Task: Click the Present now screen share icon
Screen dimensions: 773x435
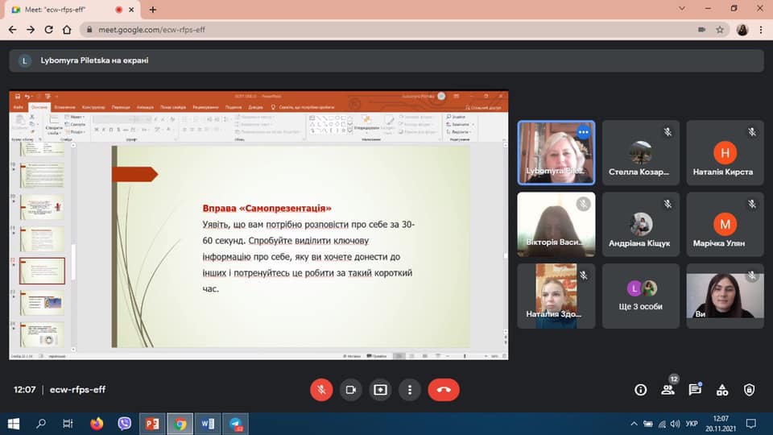Action: point(380,390)
